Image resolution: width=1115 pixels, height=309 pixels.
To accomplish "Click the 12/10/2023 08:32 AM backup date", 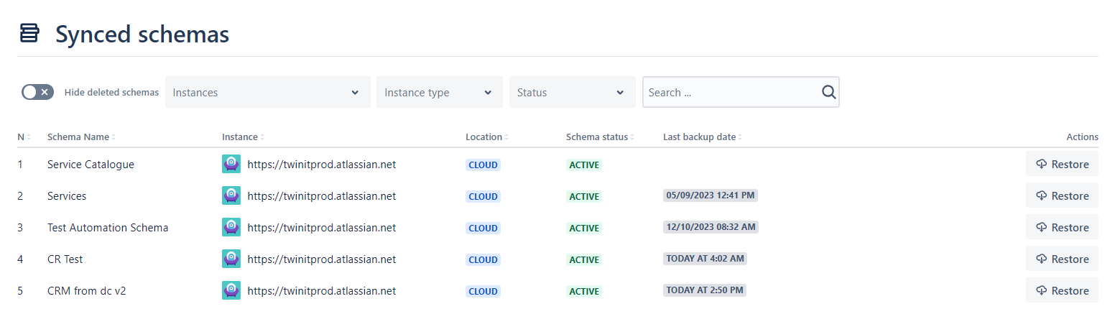I will 711,226.
